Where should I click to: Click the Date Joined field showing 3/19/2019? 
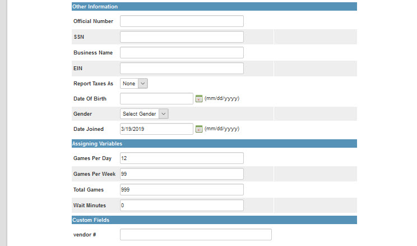(x=156, y=129)
